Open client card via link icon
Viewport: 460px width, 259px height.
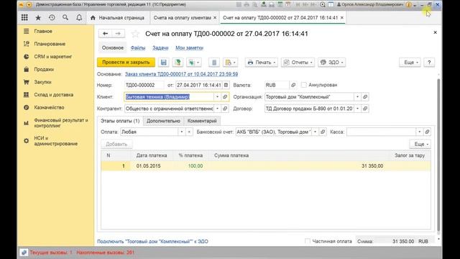point(225,97)
